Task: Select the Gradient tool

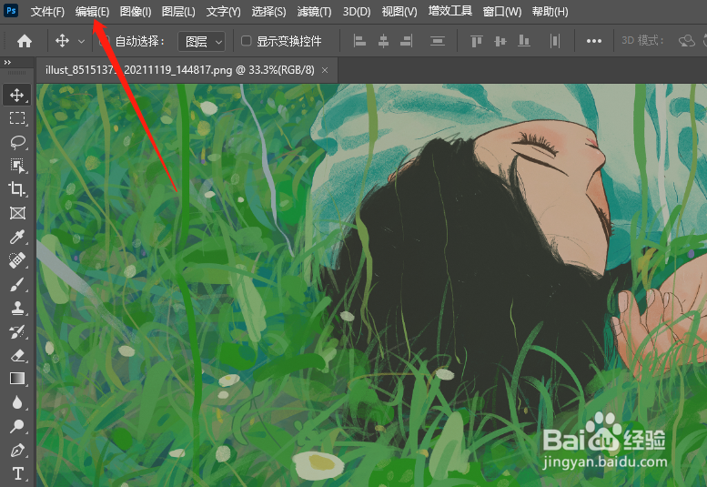Action: pos(17,379)
